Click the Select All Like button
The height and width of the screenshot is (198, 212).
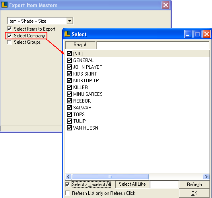tap(132, 184)
